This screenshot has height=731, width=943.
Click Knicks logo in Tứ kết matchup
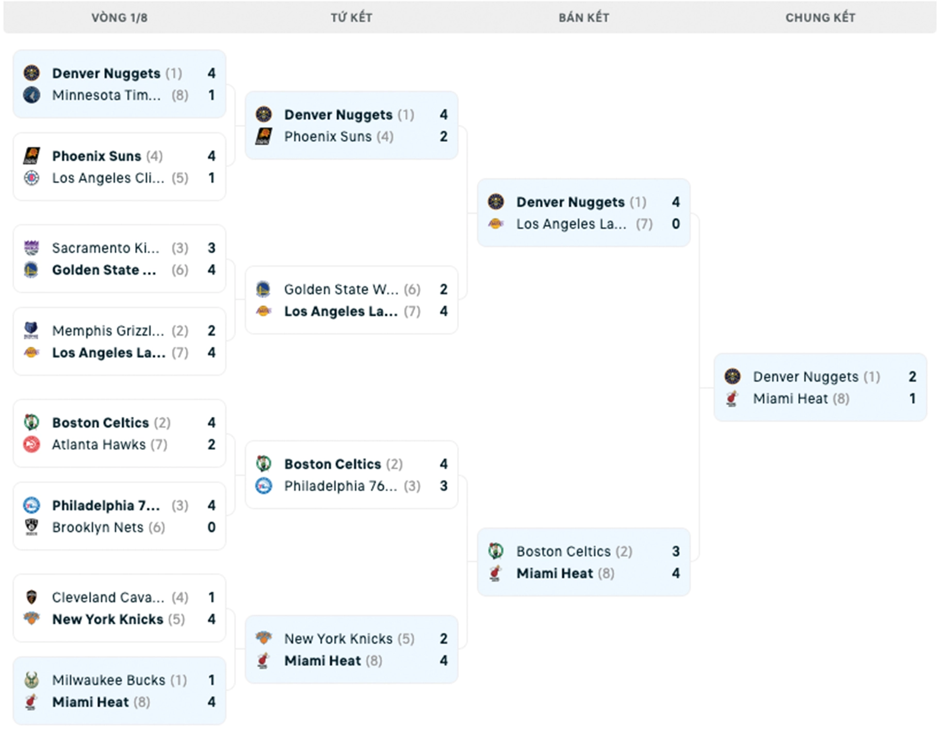click(264, 639)
